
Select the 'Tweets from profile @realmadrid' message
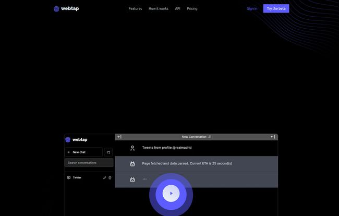click(x=167, y=148)
